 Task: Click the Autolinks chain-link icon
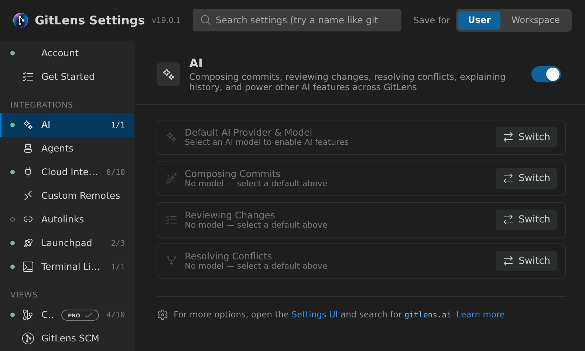point(28,219)
